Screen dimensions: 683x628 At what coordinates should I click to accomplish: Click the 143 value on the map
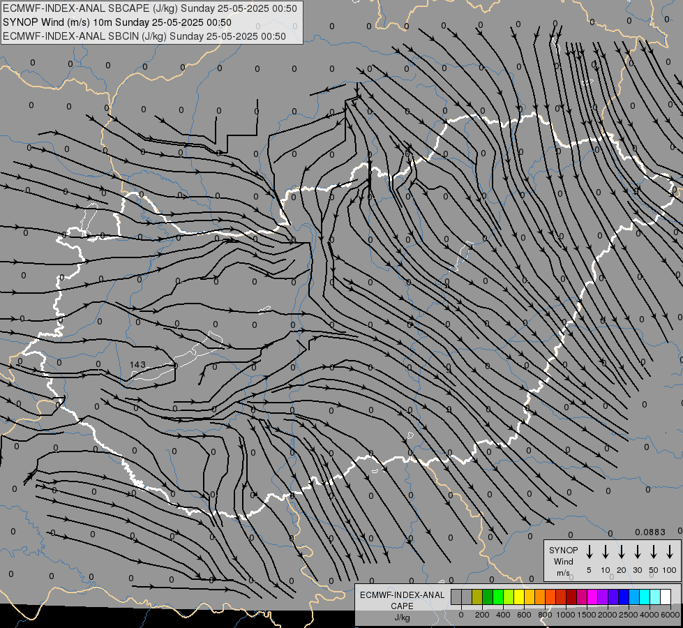coord(137,364)
